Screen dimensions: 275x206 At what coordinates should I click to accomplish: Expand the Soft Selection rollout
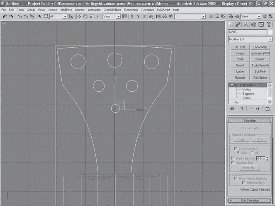(249, 201)
